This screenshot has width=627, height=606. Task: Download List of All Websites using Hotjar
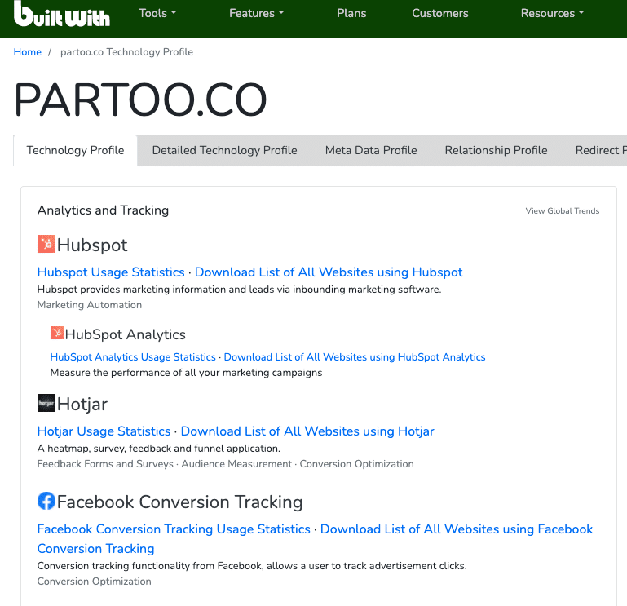pyautogui.click(x=307, y=431)
